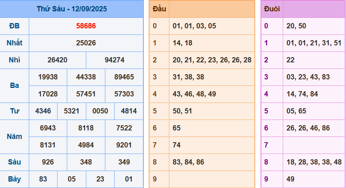Select Đuôi row 0 values '20, 50'

(x=296, y=26)
